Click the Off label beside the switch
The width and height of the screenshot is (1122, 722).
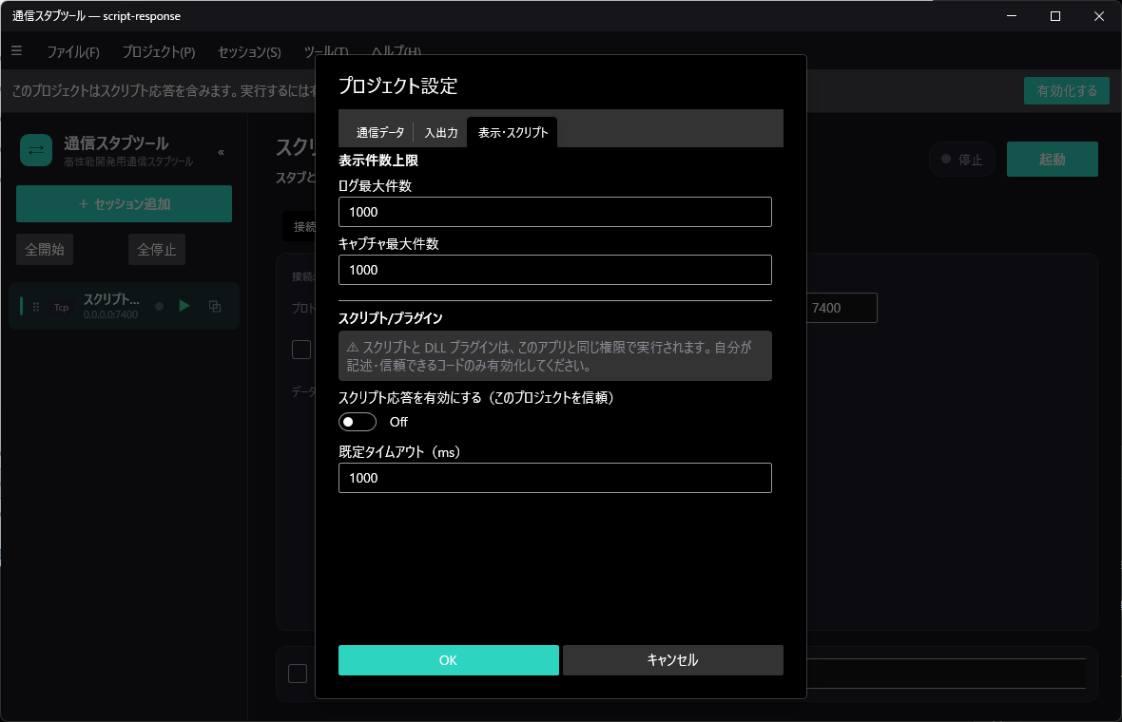pos(398,422)
